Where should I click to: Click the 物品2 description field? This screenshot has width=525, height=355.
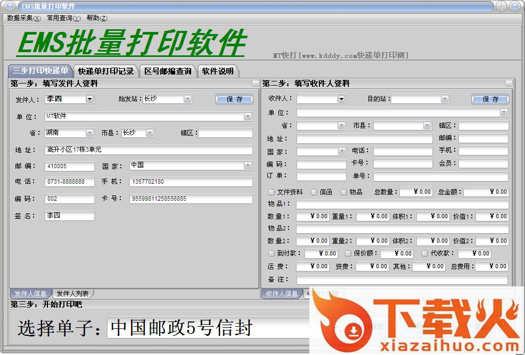(x=403, y=229)
